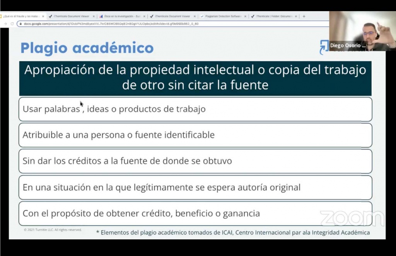Click the browser forward arrow

[5, 24]
